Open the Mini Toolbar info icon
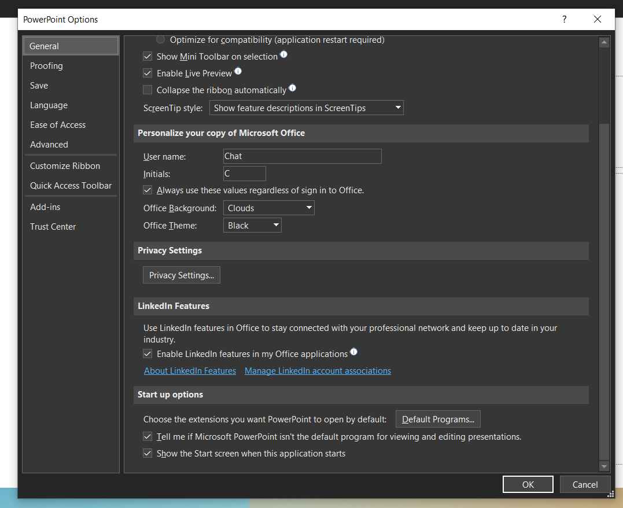 point(283,54)
